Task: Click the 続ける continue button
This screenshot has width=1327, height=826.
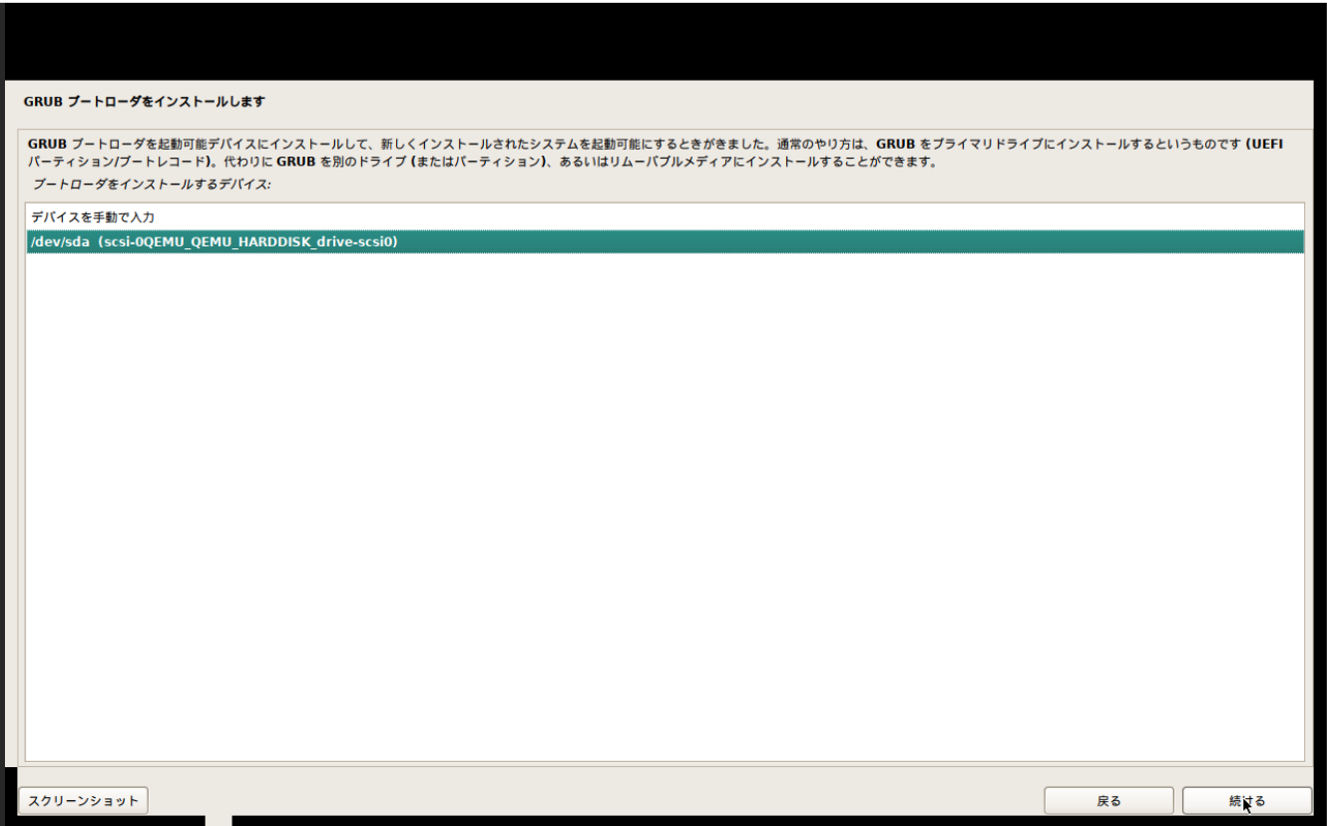Action: coord(1246,801)
